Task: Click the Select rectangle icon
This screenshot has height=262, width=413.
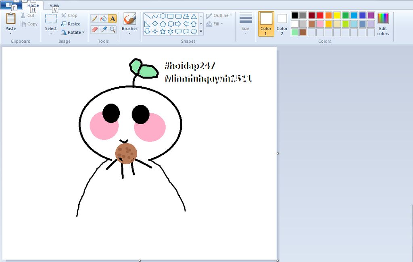Action: pyautogui.click(x=51, y=19)
